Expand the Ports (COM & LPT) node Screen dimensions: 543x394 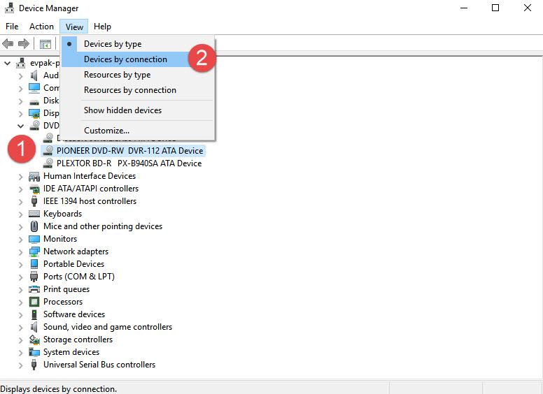point(20,277)
